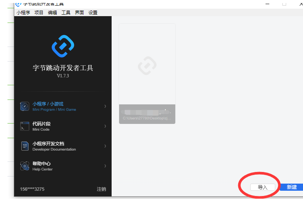The height and width of the screenshot is (199, 303).
Task: Click the app logo in title bar
Action: click(x=18, y=4)
